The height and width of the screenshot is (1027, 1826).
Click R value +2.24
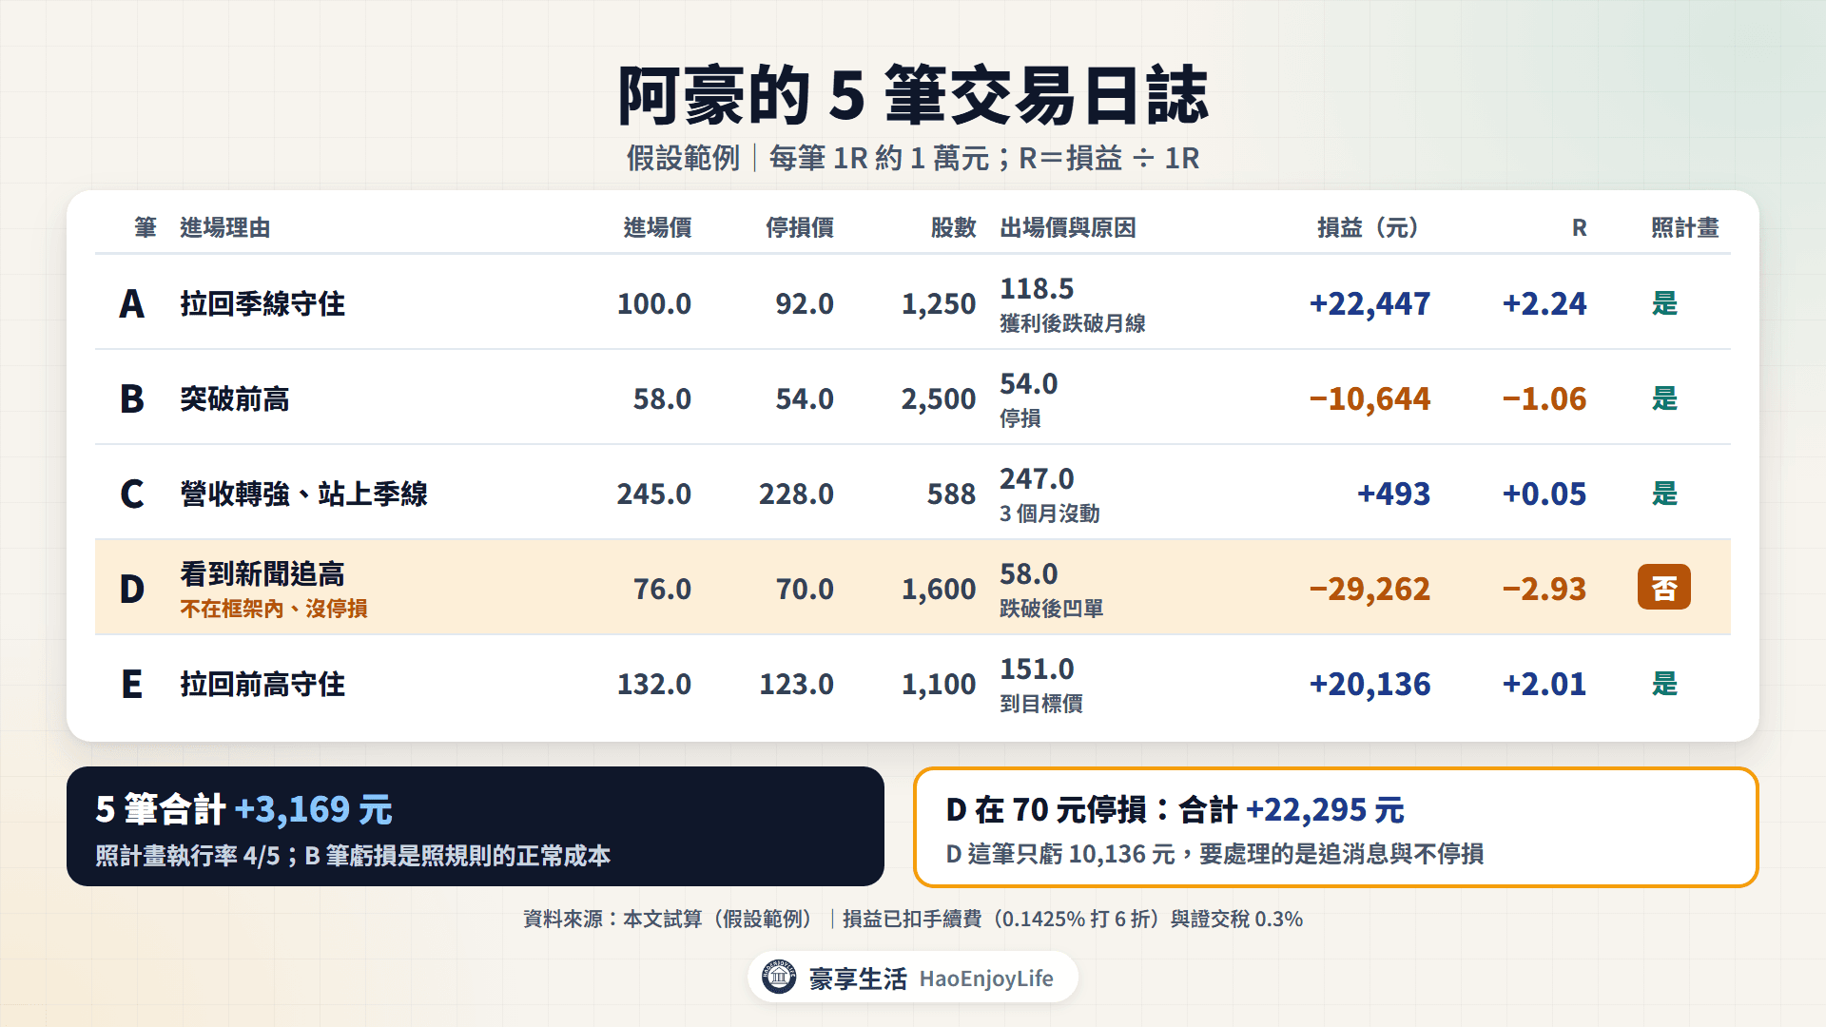coord(1544,303)
